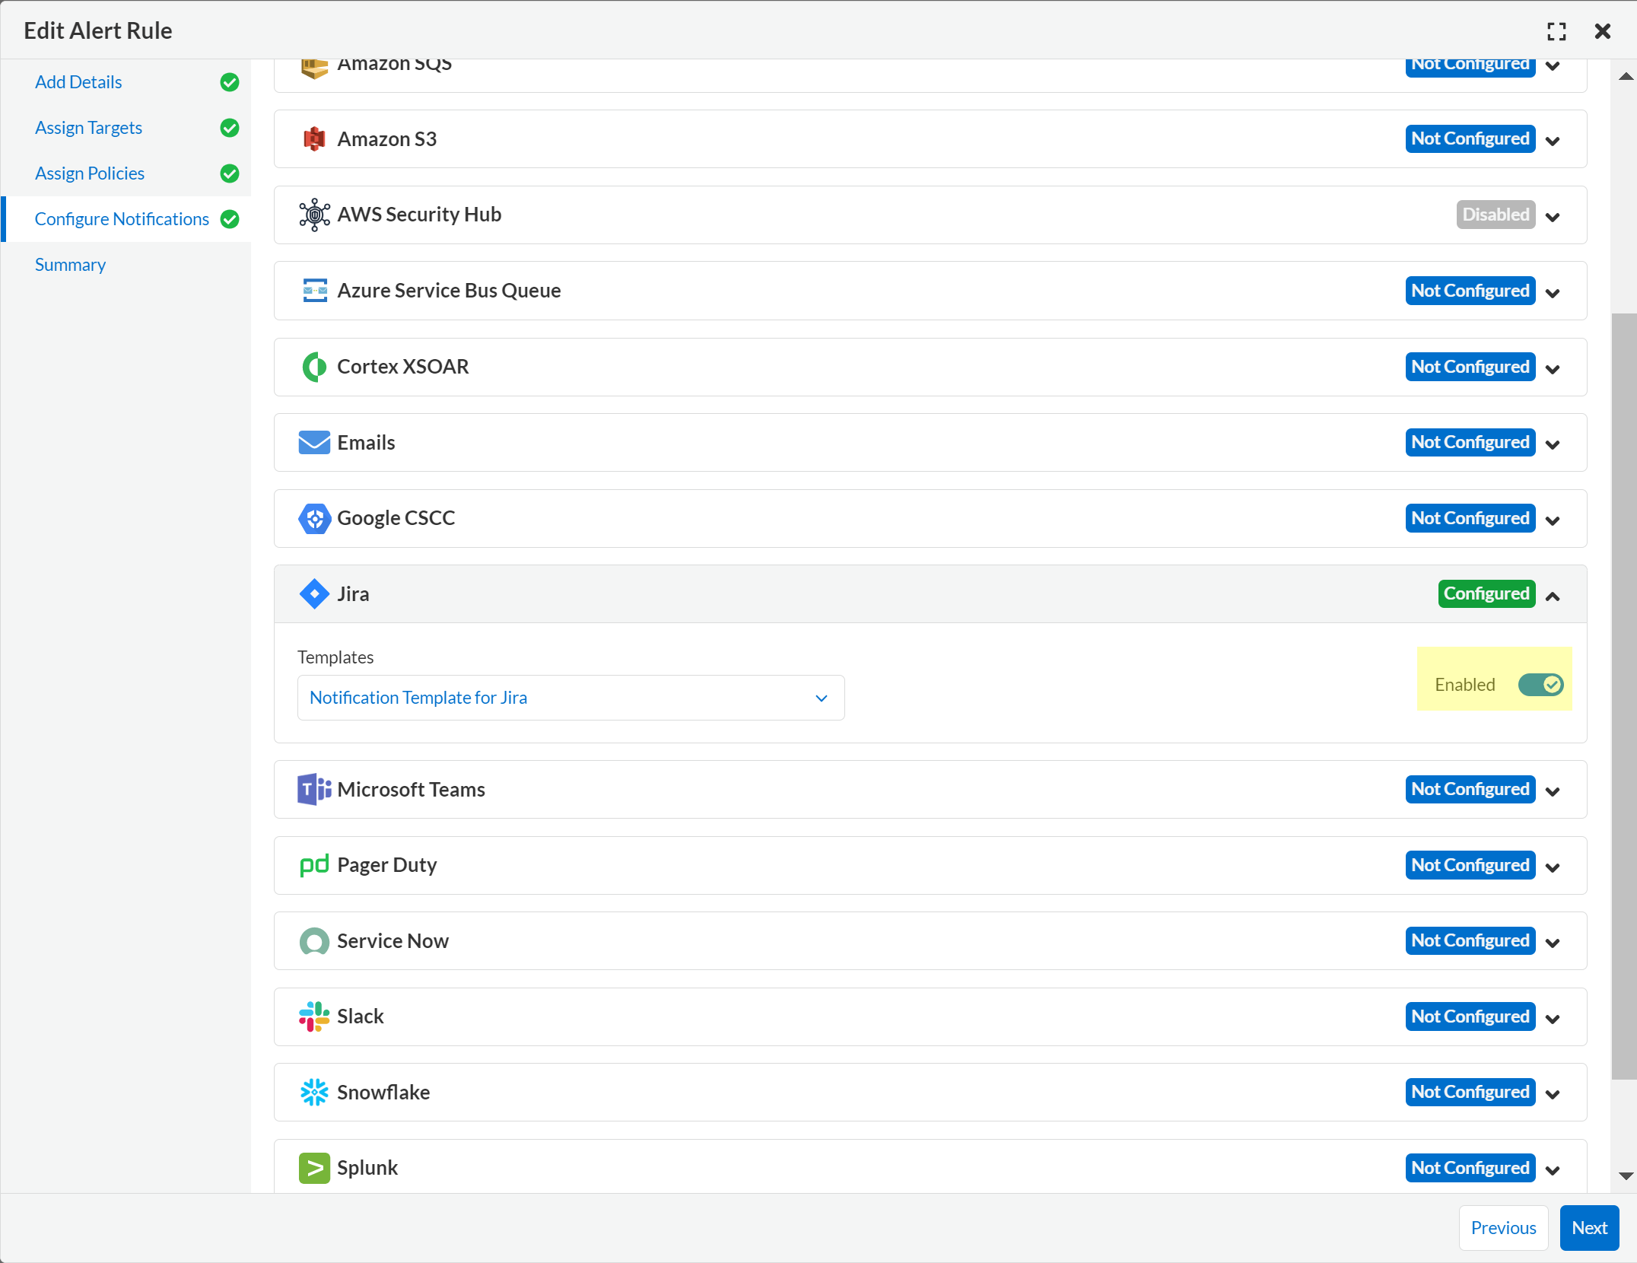Click the Service Now icon
The width and height of the screenshot is (1637, 1263).
click(x=314, y=941)
